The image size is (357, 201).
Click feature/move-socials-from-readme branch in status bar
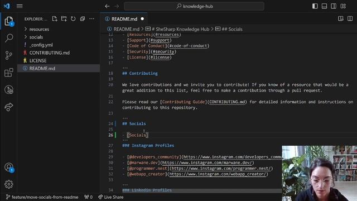point(42,197)
